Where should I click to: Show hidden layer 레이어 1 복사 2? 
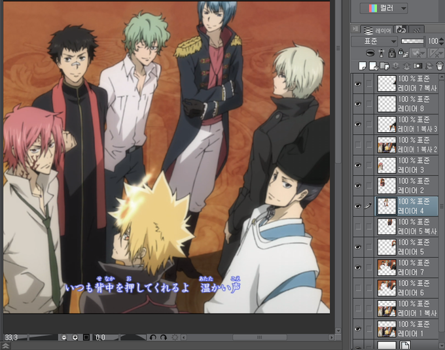coord(358,145)
